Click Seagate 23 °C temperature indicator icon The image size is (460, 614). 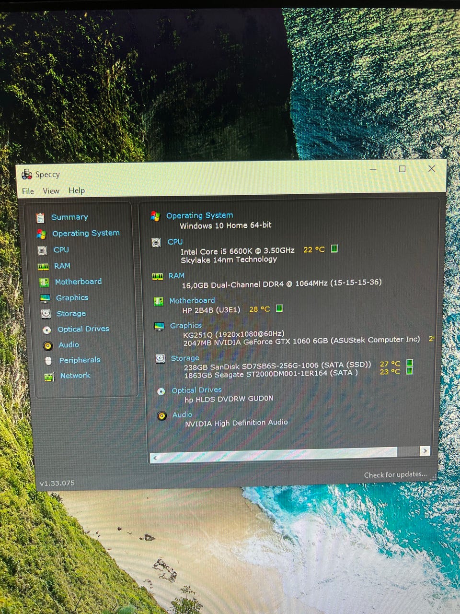click(x=409, y=371)
